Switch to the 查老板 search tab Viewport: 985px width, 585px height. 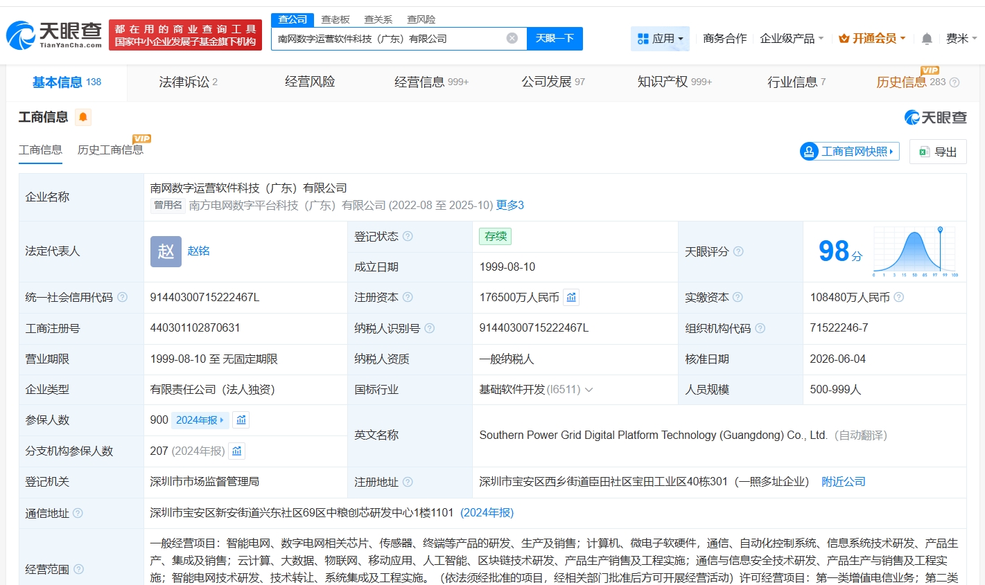335,19
